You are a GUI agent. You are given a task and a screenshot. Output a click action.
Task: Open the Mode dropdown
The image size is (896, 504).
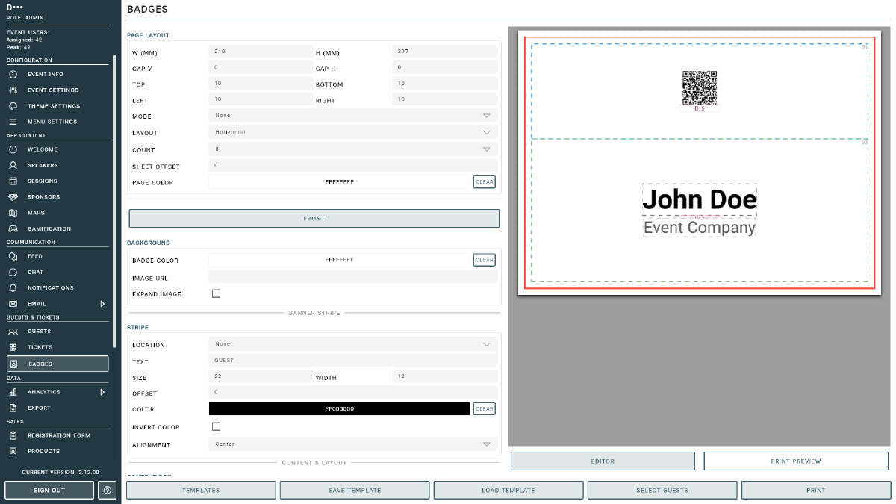point(352,116)
